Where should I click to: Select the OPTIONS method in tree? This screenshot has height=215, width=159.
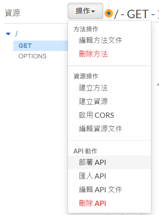click(32, 56)
